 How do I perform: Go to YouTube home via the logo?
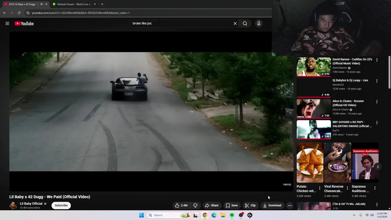[24, 24]
